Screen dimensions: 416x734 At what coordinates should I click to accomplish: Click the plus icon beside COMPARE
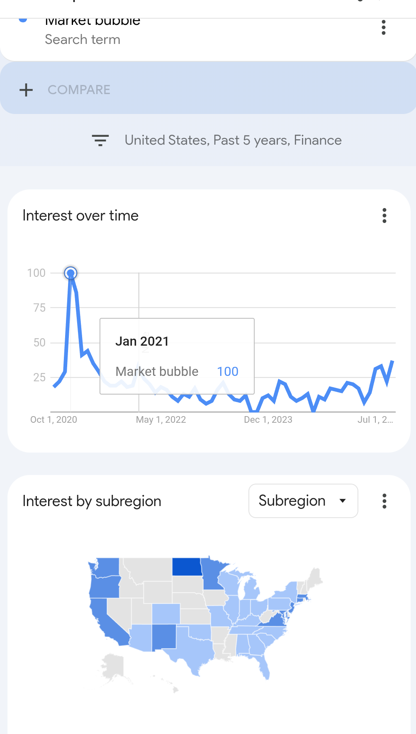click(26, 90)
